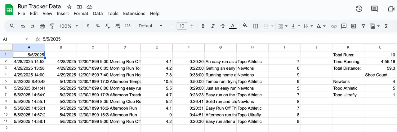Image resolution: width=397 pixels, height=132 pixels.
Task: Open the Edit menu
Action: point(34,14)
